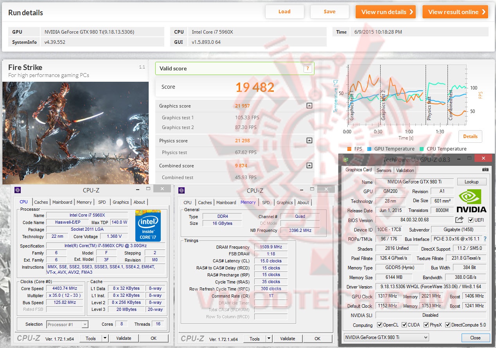Click the TechPowerUp GPU-Z title bar icon
This screenshot has width=496, height=348.
tap(345, 159)
